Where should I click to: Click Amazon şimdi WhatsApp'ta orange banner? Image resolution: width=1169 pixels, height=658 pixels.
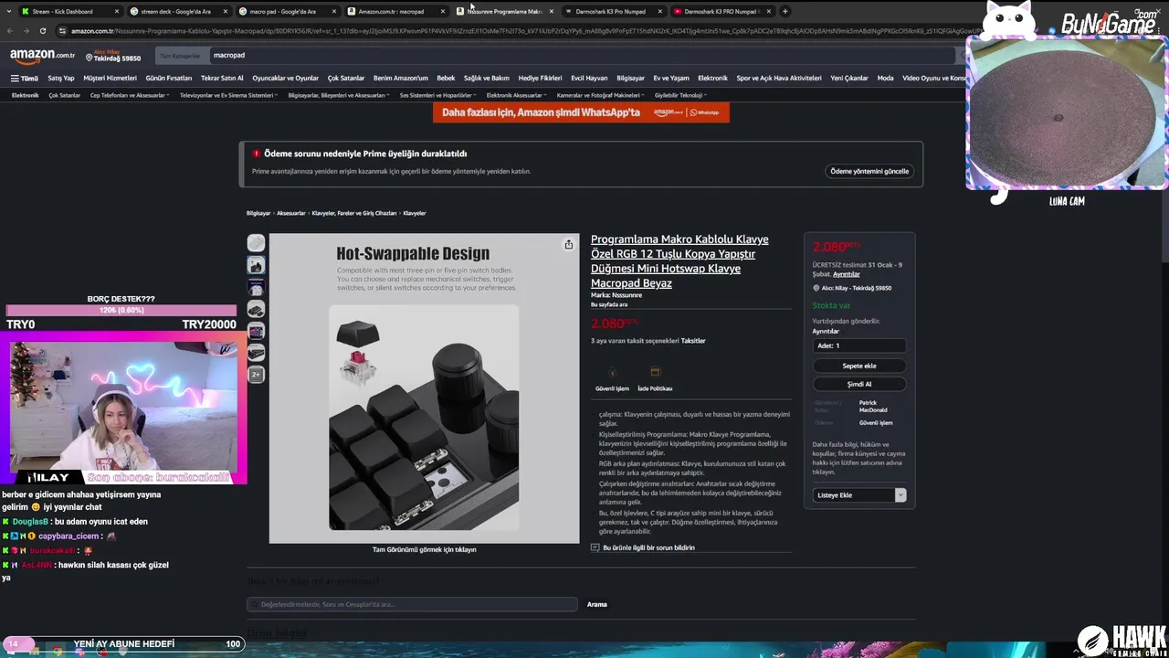tap(581, 112)
